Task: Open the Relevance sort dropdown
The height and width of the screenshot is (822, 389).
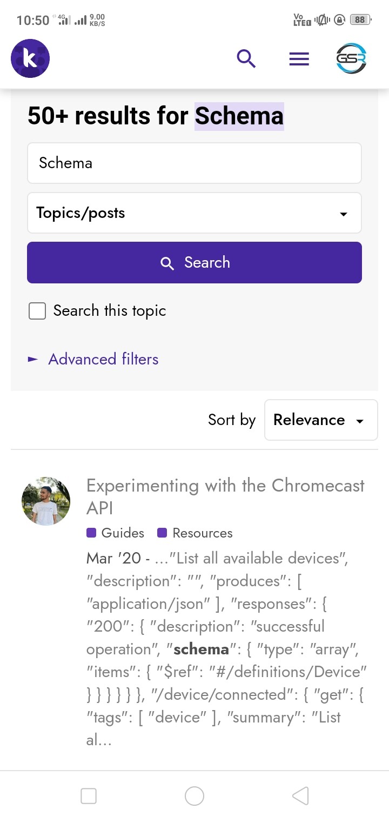Action: 321,420
